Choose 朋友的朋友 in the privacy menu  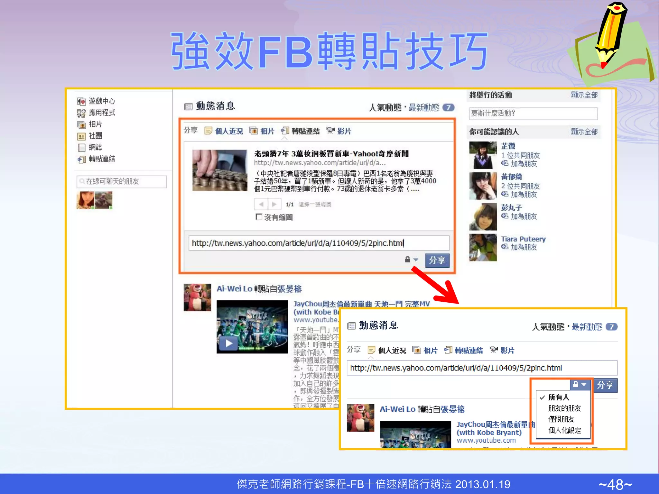pos(564,408)
